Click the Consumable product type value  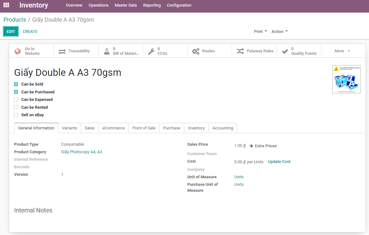pos(72,144)
